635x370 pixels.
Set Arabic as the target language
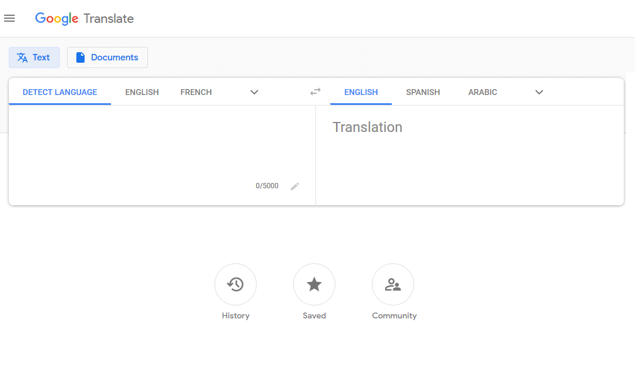point(483,92)
